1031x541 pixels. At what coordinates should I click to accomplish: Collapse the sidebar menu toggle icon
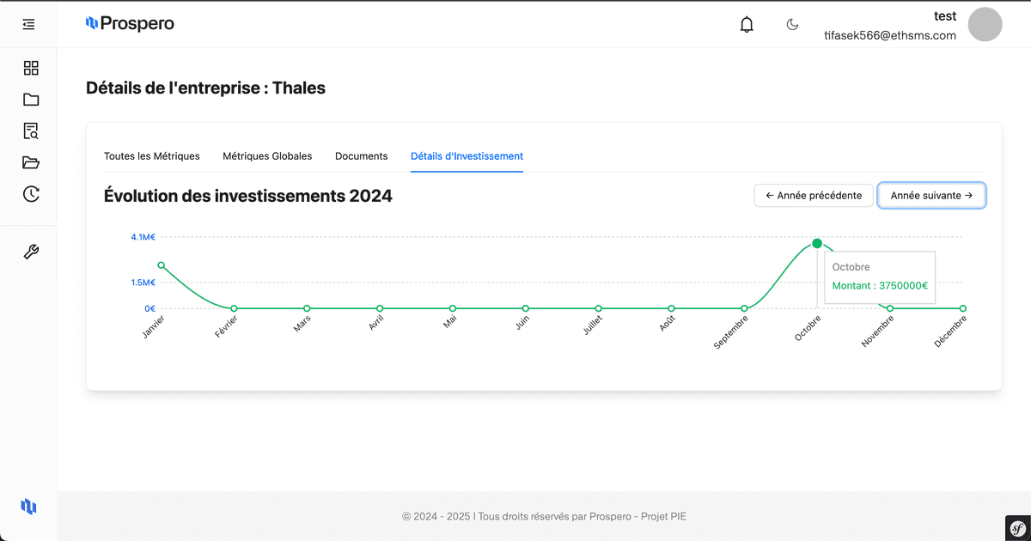point(29,25)
